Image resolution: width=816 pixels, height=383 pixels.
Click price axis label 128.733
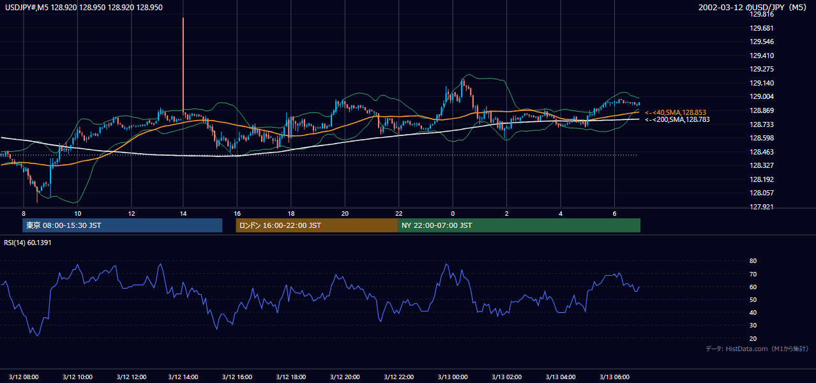(762, 124)
